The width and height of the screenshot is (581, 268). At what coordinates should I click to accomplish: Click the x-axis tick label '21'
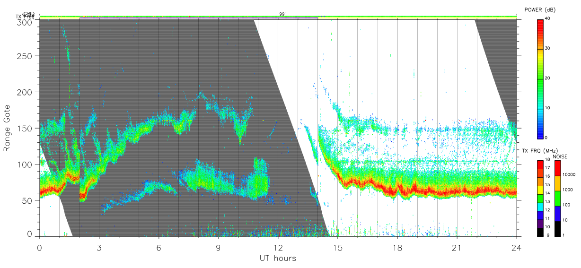457,248
